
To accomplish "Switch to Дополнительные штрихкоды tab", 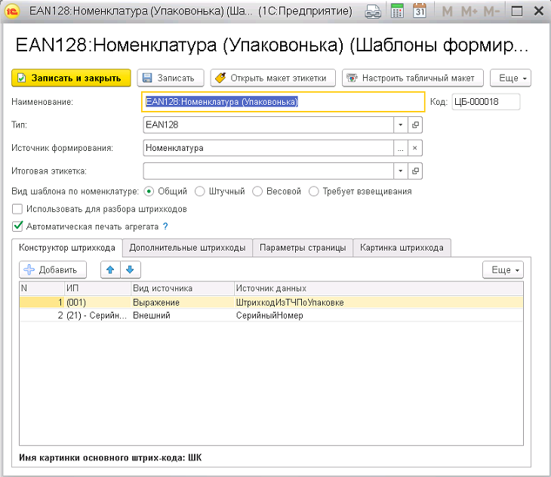I will [x=187, y=248].
